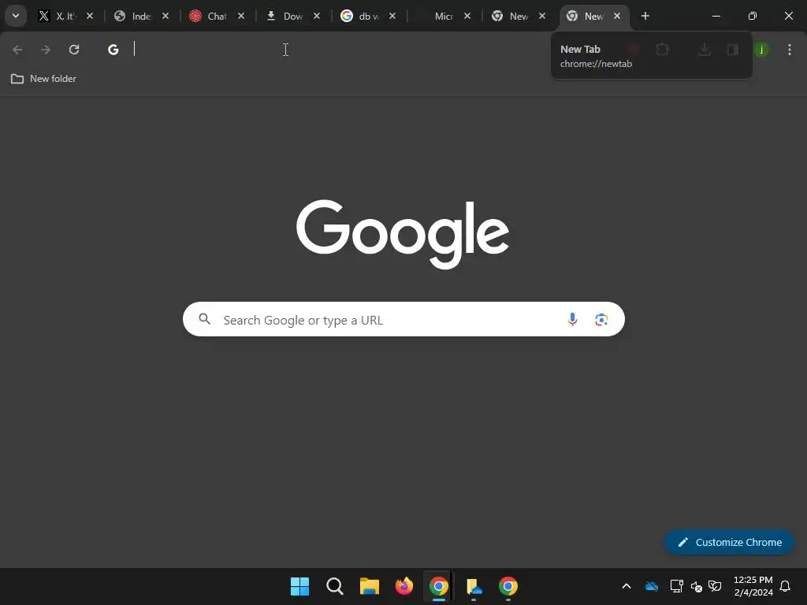Viewport: 807px width, 605px height.
Task: Close the Micr tab
Action: coord(467,16)
